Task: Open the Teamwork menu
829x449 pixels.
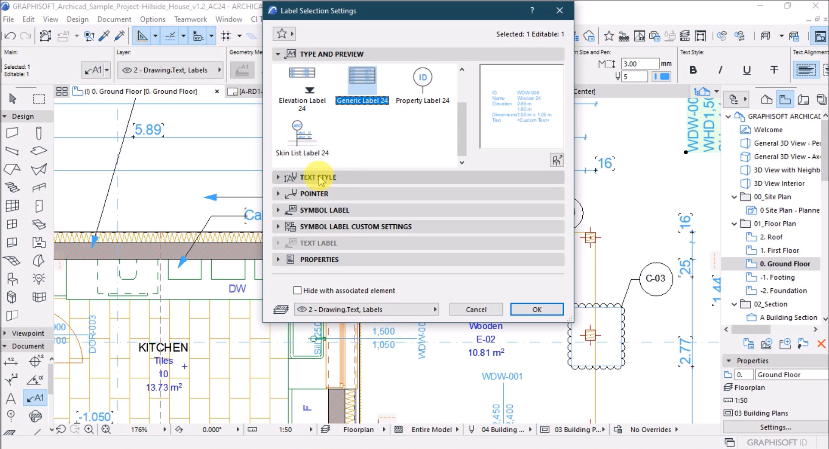Action: pyautogui.click(x=190, y=19)
